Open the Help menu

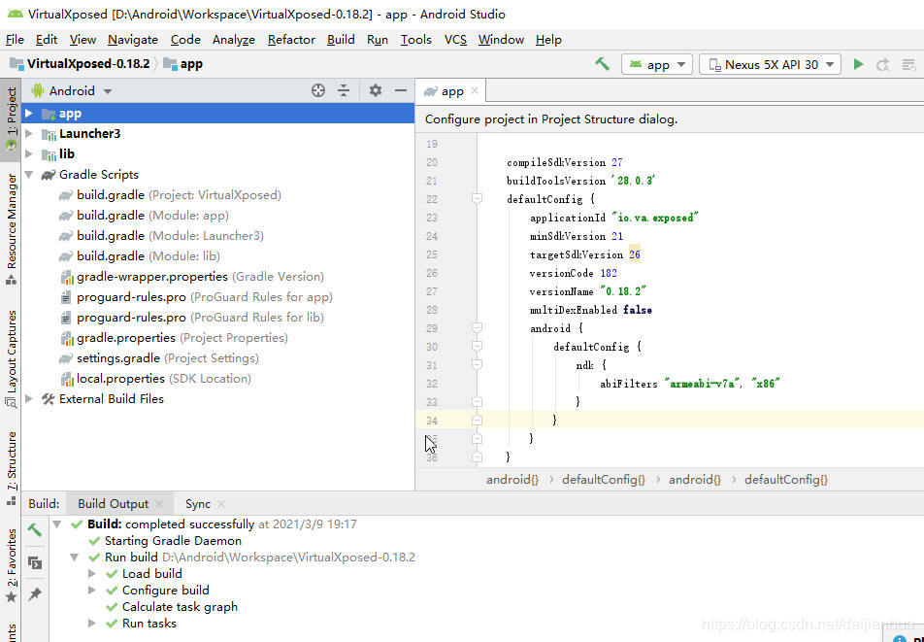[548, 40]
